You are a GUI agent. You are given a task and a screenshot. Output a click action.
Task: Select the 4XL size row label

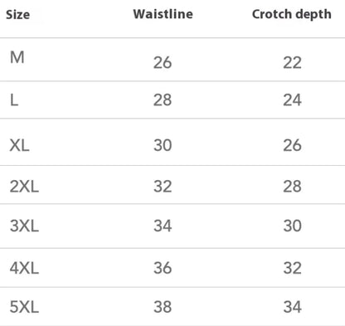click(24, 268)
